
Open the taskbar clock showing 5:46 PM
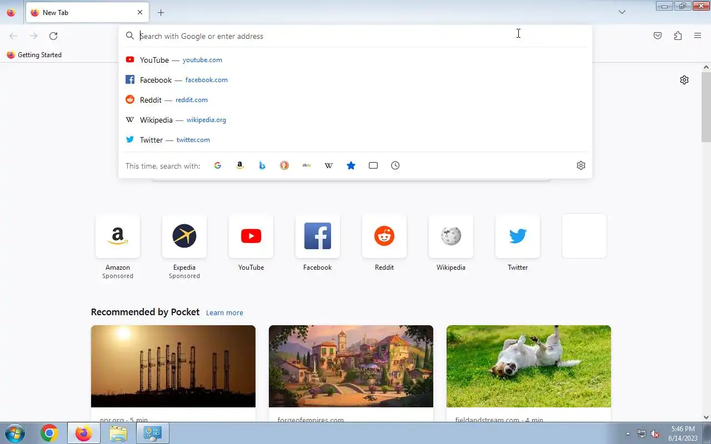pyautogui.click(x=683, y=433)
